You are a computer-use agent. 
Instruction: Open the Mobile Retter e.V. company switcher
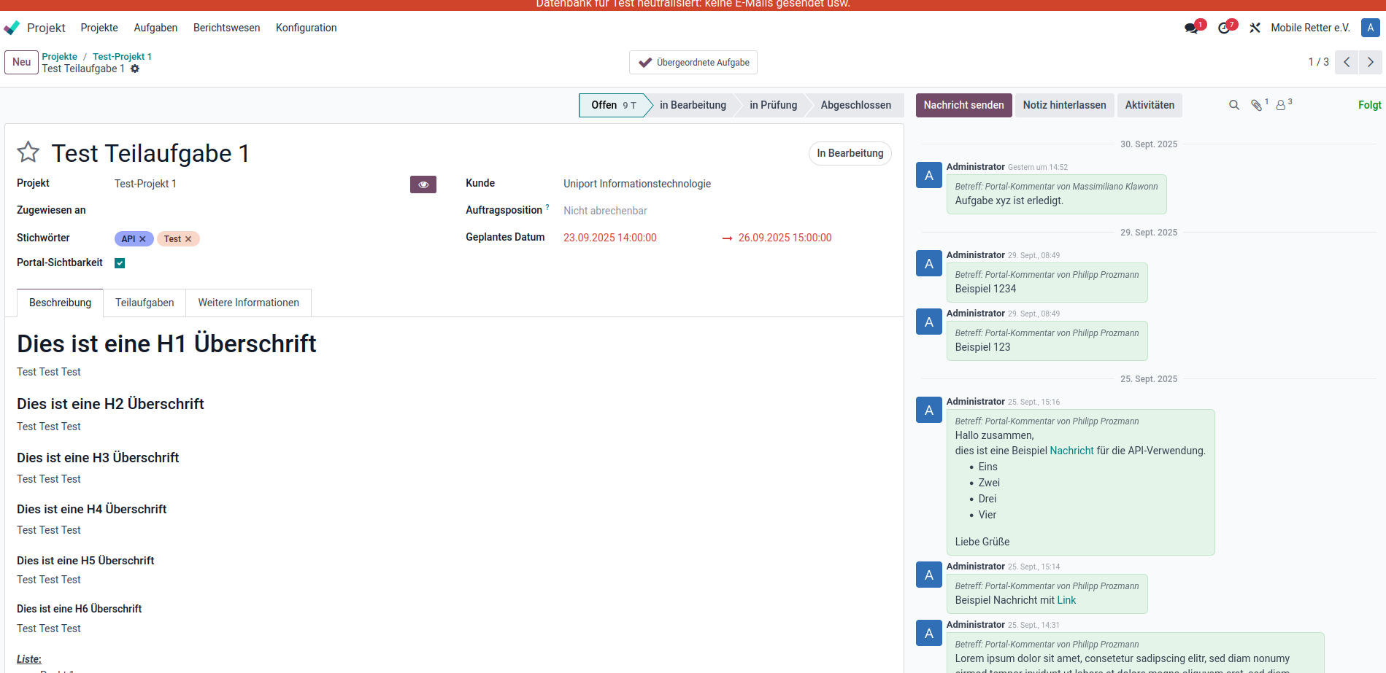1310,28
